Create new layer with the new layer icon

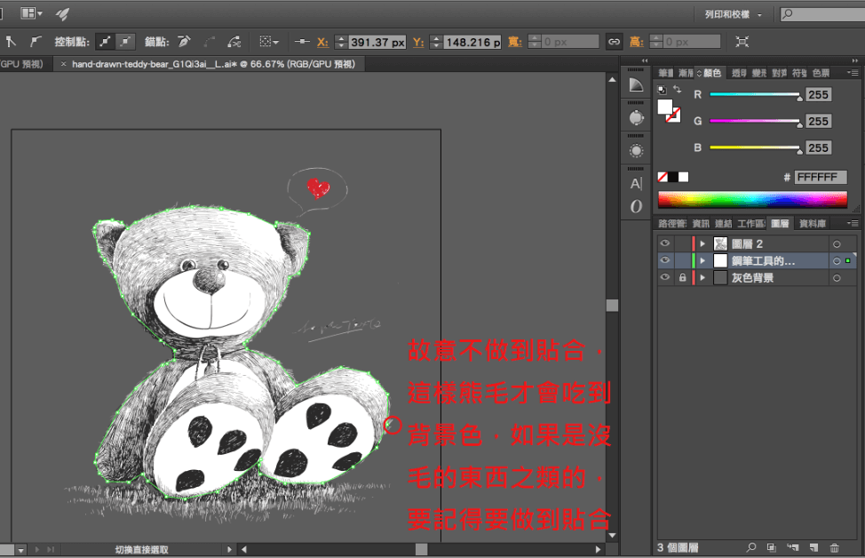(x=813, y=547)
